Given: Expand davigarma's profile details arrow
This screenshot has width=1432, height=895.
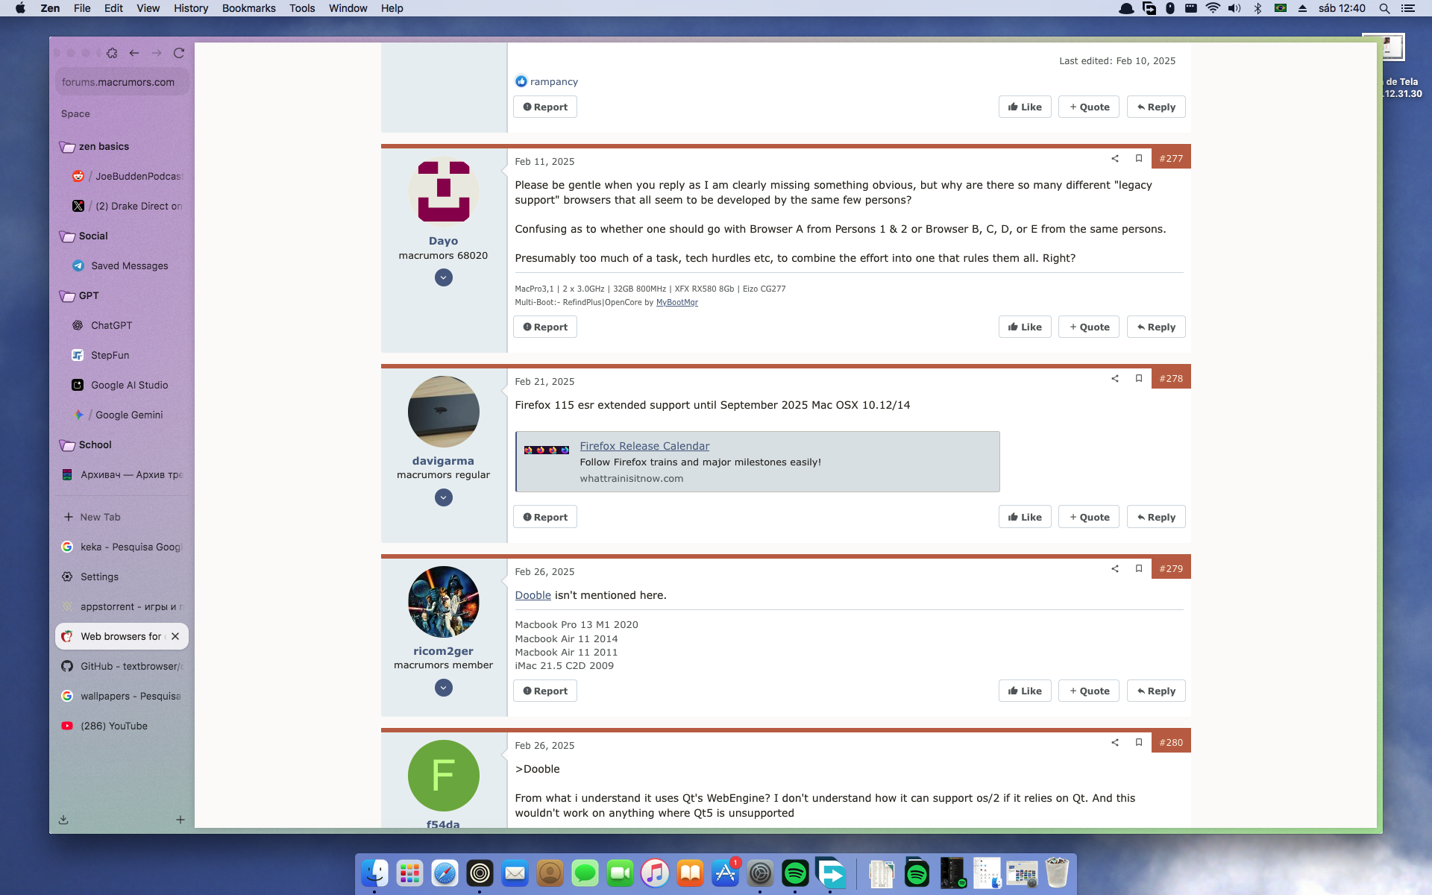Looking at the screenshot, I should coord(443,497).
